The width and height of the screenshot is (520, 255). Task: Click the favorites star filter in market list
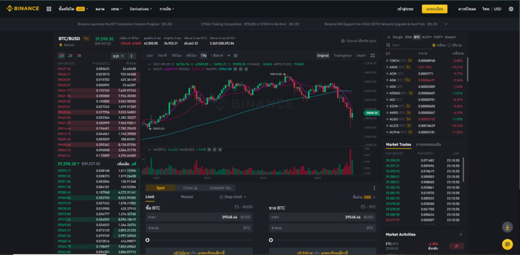(x=388, y=37)
